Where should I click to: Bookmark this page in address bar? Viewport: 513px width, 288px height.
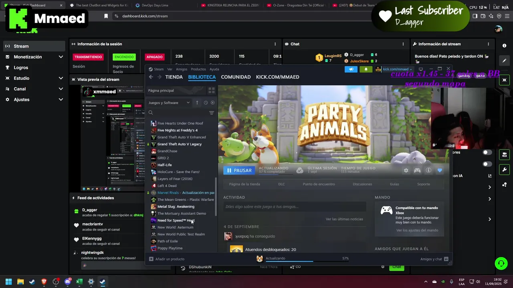106,16
